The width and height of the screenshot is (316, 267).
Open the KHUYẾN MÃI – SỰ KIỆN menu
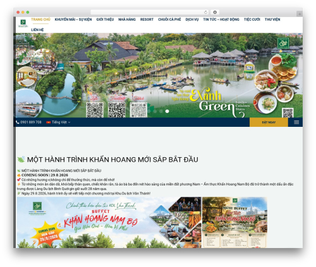[73, 20]
